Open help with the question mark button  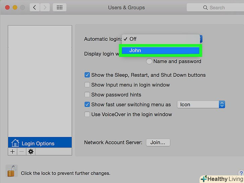point(241,173)
